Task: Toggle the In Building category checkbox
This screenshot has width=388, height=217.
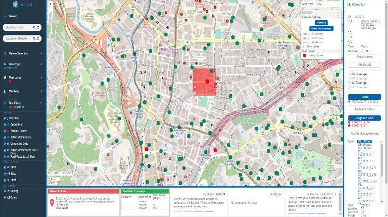Action: coord(5,191)
